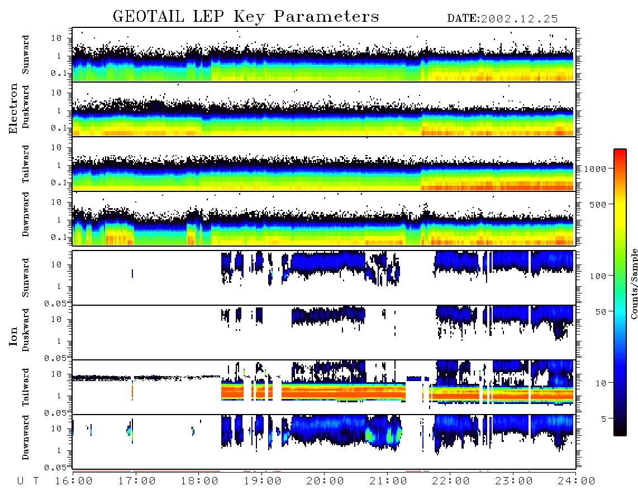This screenshot has width=638, height=491.
Task: Click the Ion Sunward axis label
Action: click(x=26, y=278)
